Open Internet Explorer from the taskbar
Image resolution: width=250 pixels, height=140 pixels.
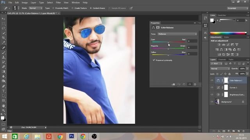(x=26, y=136)
